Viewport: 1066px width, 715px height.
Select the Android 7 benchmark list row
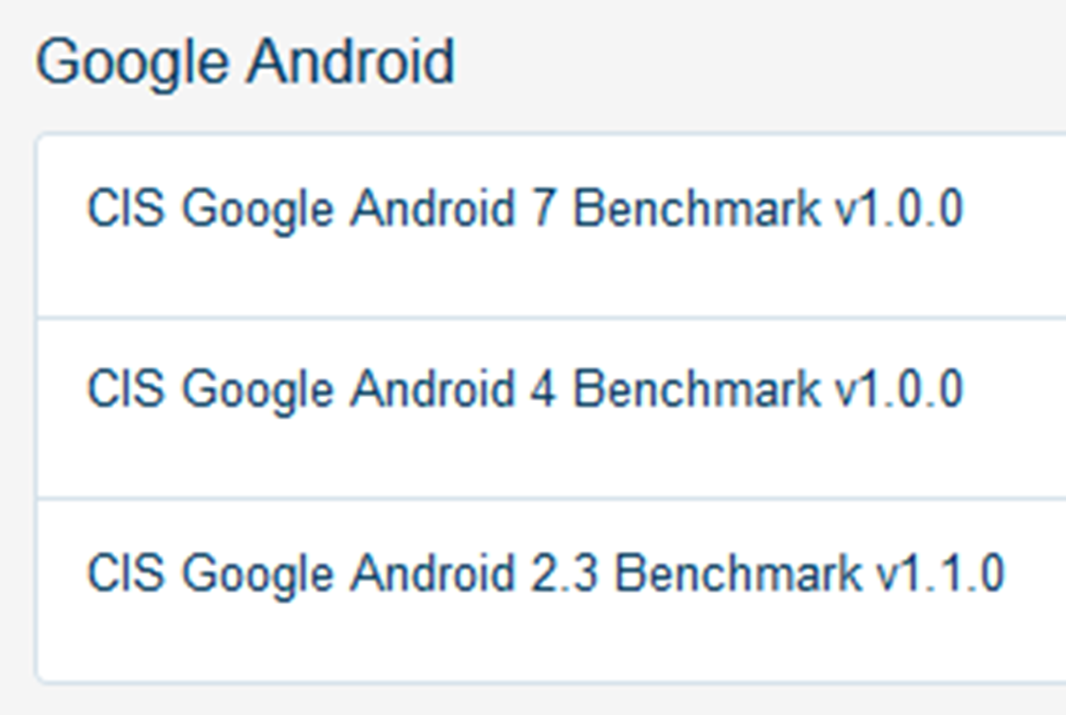coord(551,226)
